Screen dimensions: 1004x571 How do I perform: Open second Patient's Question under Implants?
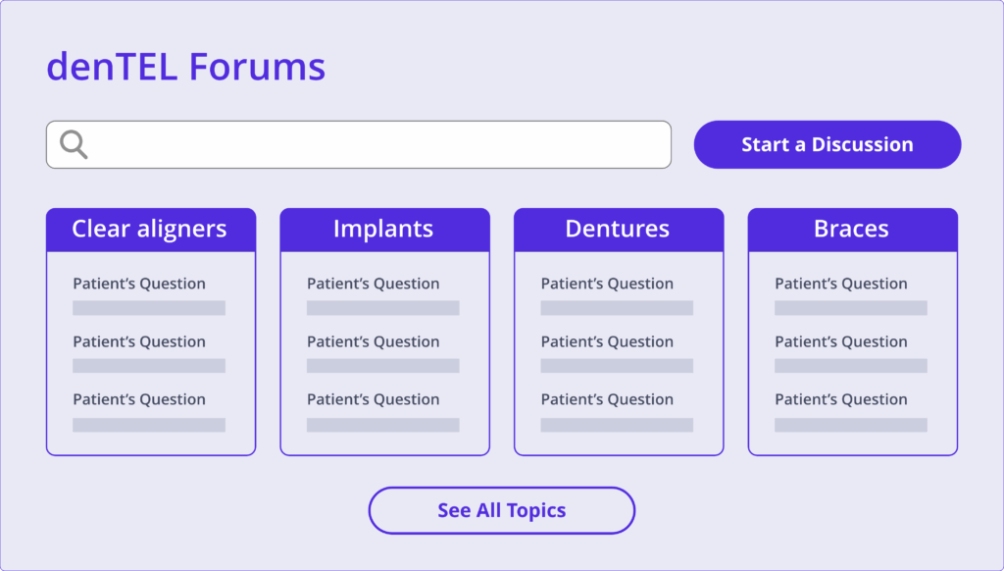(374, 341)
